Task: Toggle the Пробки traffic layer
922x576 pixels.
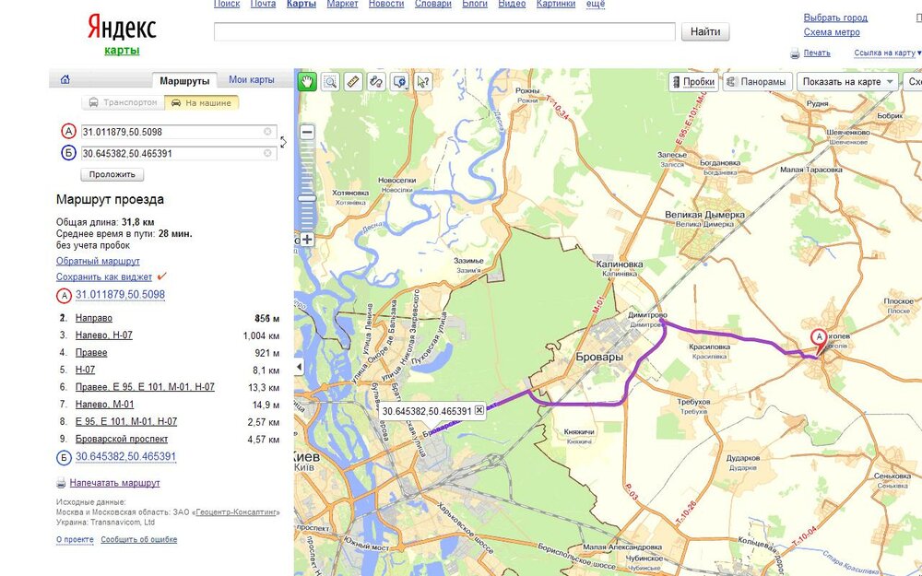Action: pos(692,81)
